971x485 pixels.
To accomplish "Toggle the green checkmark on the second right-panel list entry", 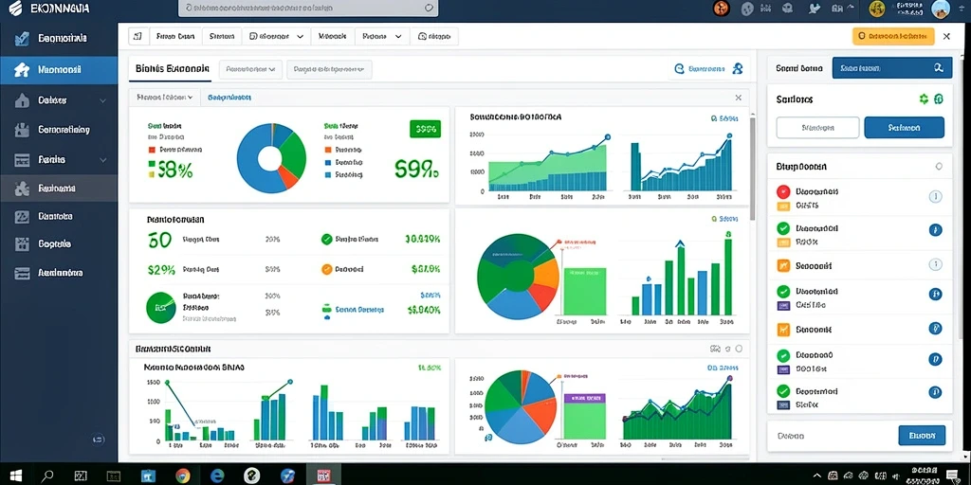I will [x=783, y=228].
